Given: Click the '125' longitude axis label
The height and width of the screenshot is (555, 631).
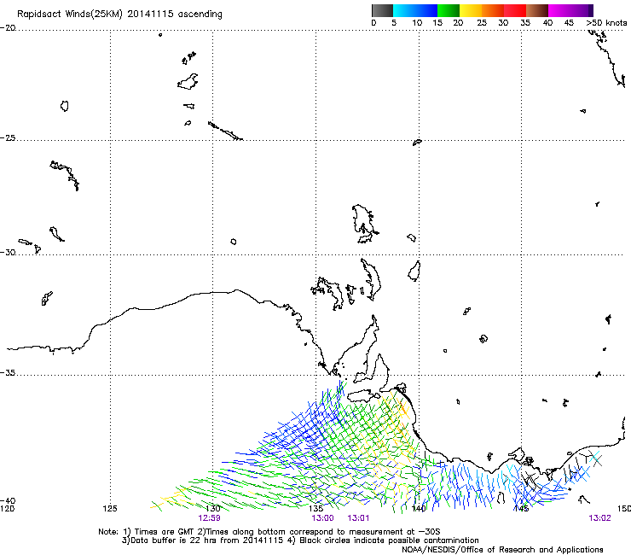Looking at the screenshot, I should [110, 508].
